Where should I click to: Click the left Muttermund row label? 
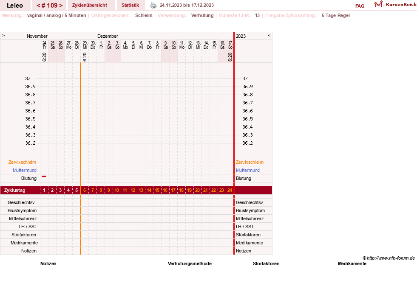25,170
